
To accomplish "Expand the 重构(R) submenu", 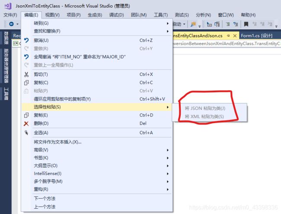I will (x=168, y=189).
